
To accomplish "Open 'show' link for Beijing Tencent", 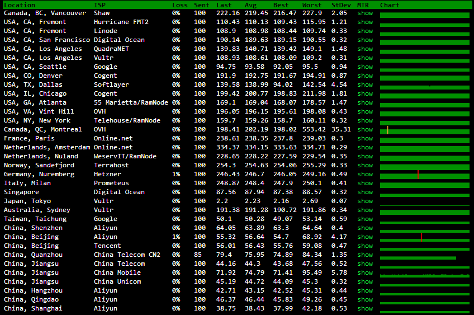I will click(x=365, y=246).
